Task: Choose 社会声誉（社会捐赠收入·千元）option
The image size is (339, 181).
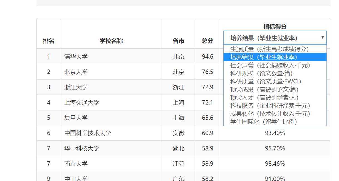Action: (x=275, y=65)
